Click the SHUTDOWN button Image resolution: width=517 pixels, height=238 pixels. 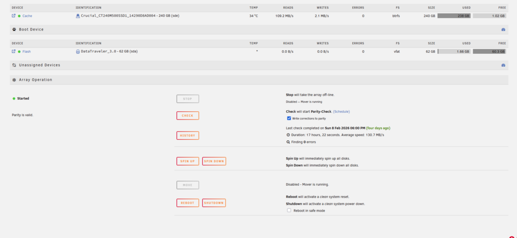click(x=214, y=203)
